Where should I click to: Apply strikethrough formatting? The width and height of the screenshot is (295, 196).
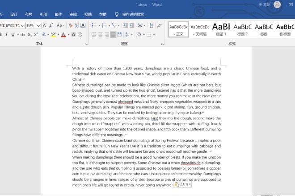(23, 34)
